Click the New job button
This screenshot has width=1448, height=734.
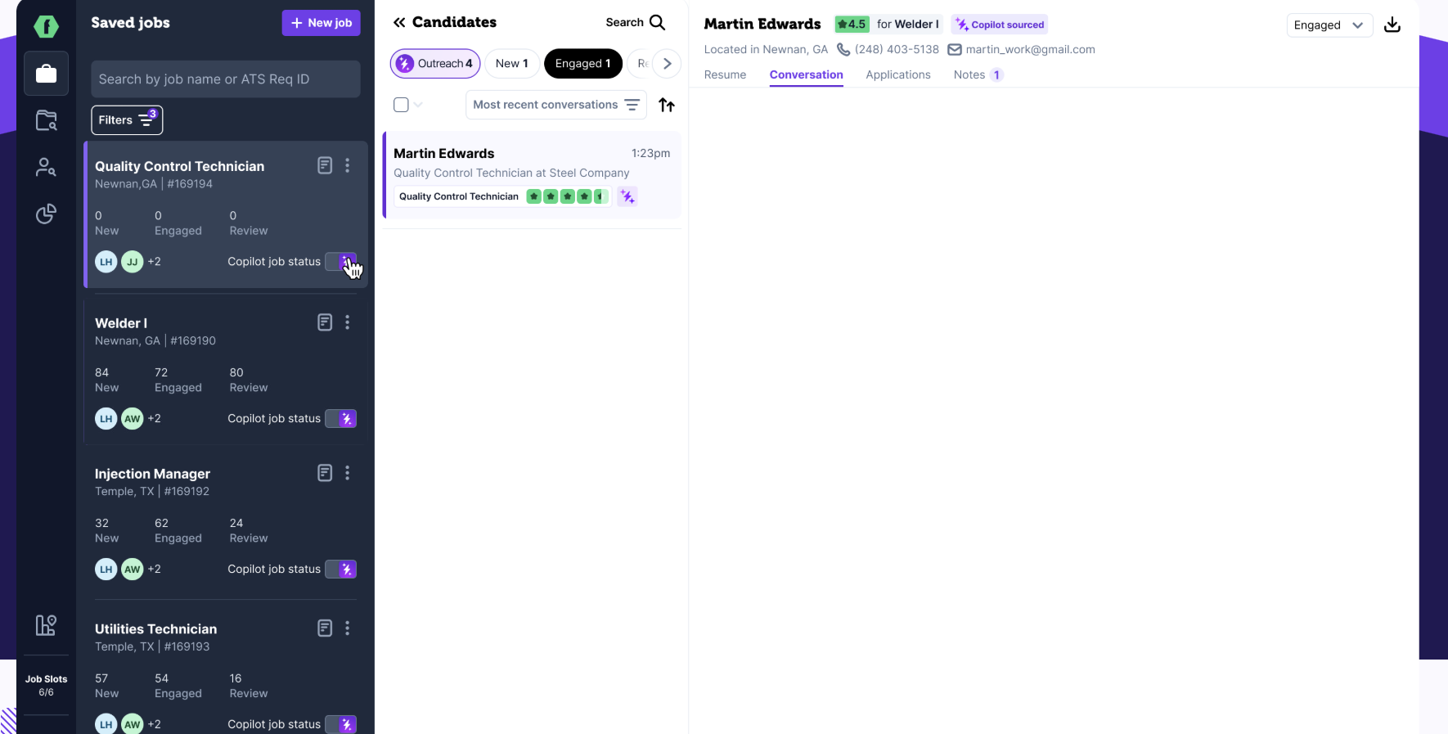click(x=322, y=23)
